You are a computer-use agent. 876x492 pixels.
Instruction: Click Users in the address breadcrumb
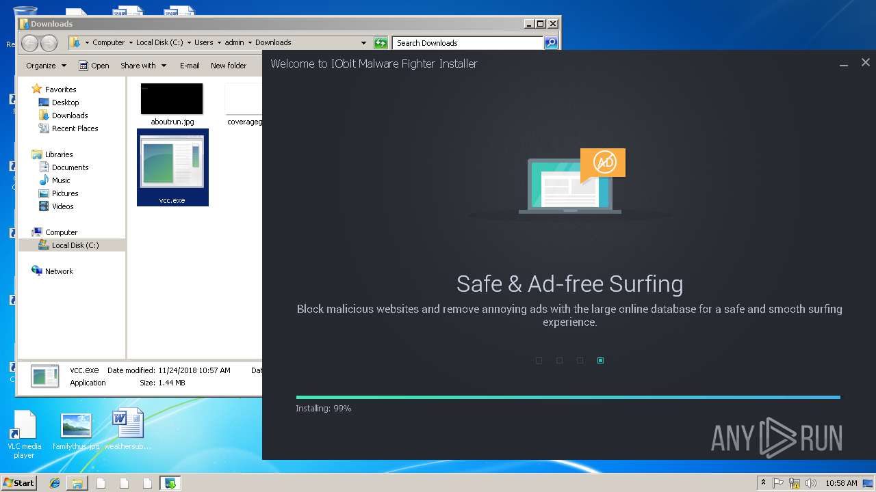pos(204,42)
